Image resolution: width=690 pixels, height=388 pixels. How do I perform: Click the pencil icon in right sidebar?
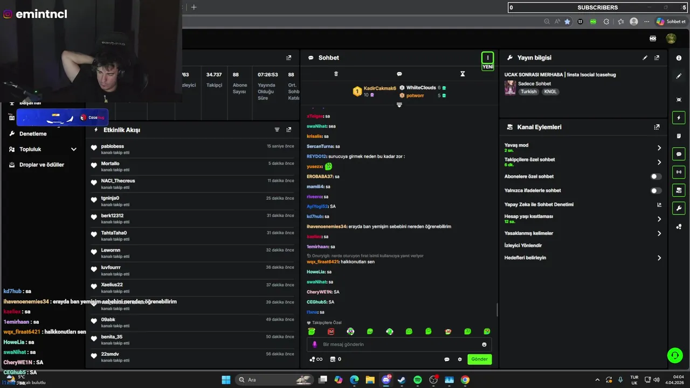[679, 76]
